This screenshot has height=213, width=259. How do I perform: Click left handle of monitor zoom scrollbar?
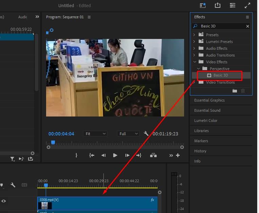(48, 147)
